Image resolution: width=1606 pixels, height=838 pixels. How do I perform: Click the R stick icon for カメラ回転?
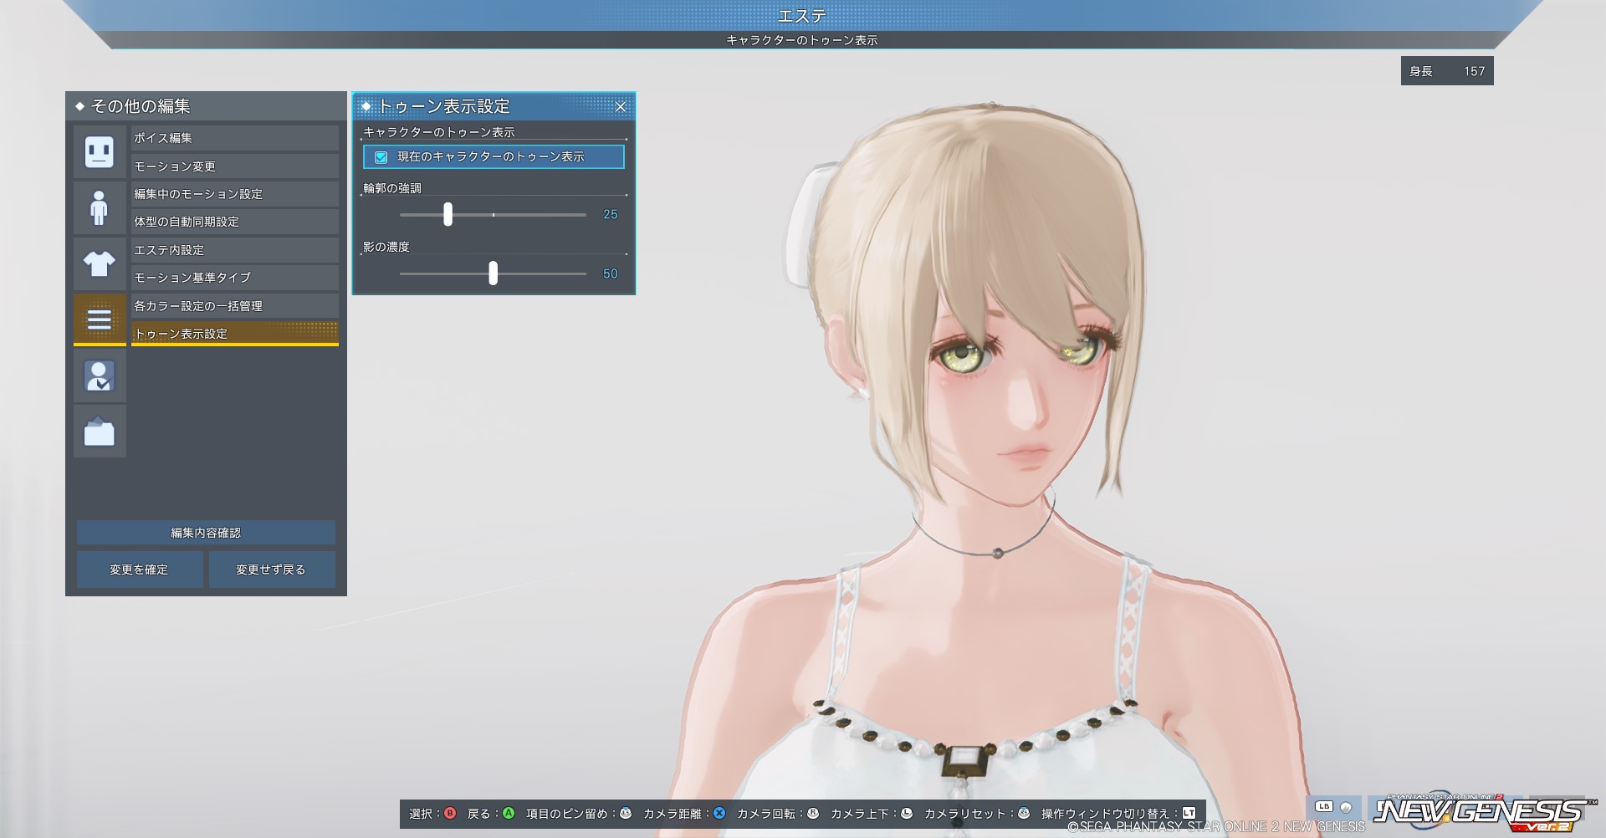[812, 813]
